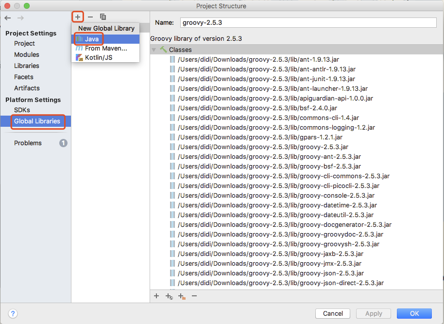This screenshot has width=444, height=324.
Task: Click the jar icon for bsf-2.4.0.jar
Action: point(172,108)
